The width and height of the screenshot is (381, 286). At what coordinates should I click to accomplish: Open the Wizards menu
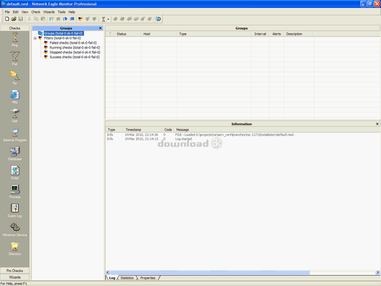[49, 11]
